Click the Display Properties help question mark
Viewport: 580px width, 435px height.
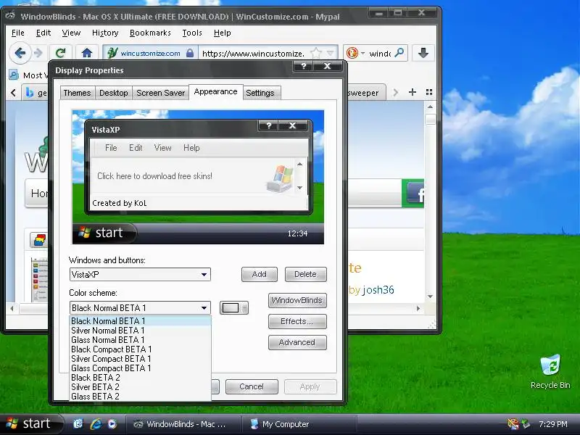point(304,66)
